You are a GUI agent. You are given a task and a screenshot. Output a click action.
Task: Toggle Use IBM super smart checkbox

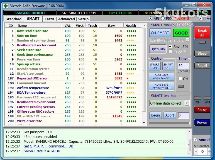tap(187, 40)
